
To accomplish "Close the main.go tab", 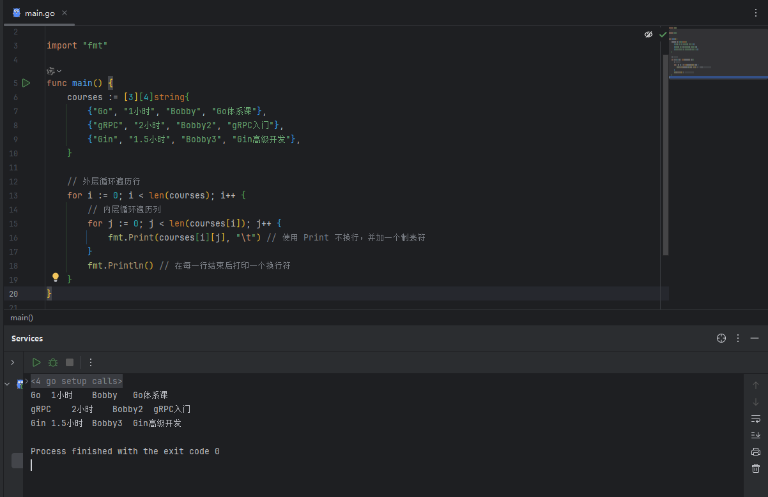I will (x=65, y=13).
